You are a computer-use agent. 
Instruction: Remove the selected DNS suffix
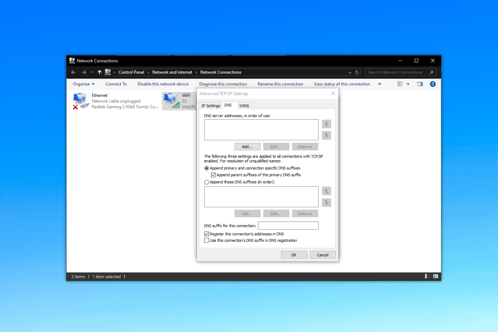(305, 213)
